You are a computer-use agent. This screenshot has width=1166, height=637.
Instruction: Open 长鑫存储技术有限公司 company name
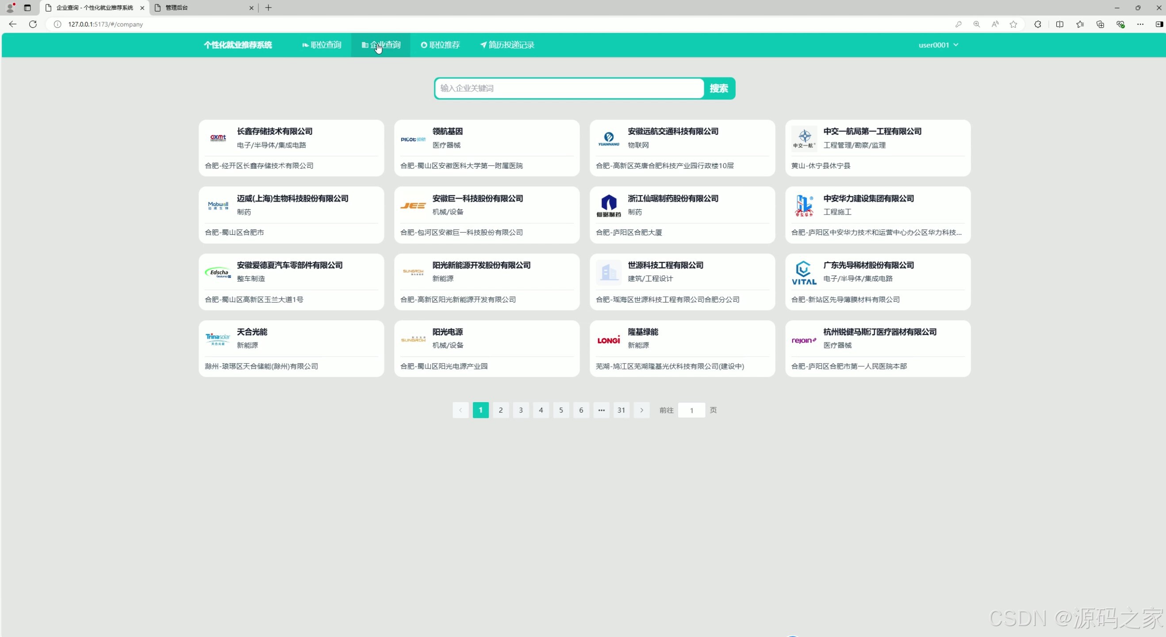tap(275, 131)
